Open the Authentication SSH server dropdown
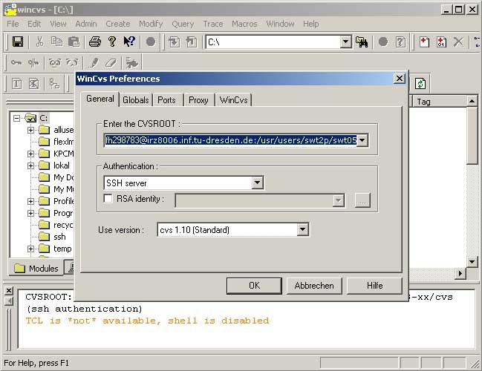482x371 pixels. [257, 183]
